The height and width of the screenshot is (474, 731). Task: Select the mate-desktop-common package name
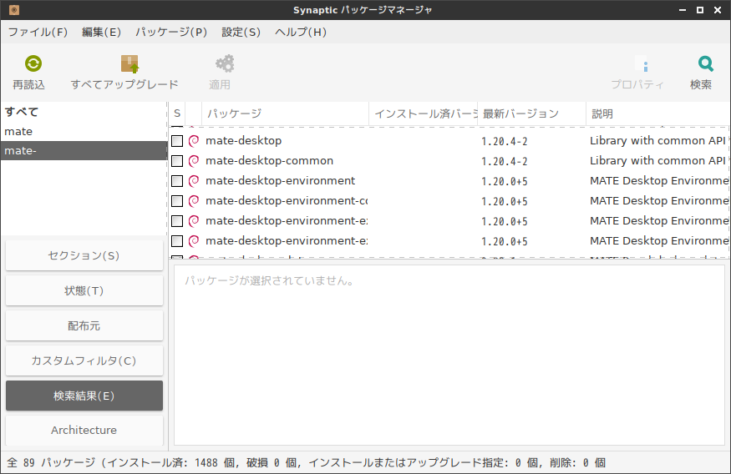[270, 160]
